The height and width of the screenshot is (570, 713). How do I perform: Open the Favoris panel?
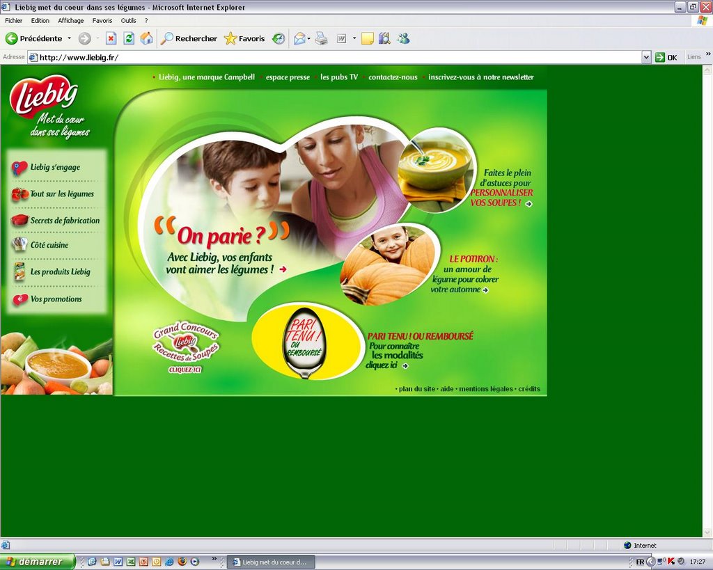pos(244,39)
